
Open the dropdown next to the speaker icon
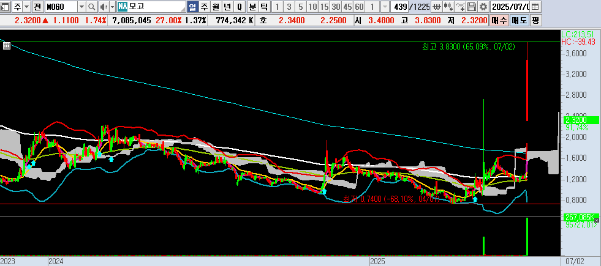112,7
